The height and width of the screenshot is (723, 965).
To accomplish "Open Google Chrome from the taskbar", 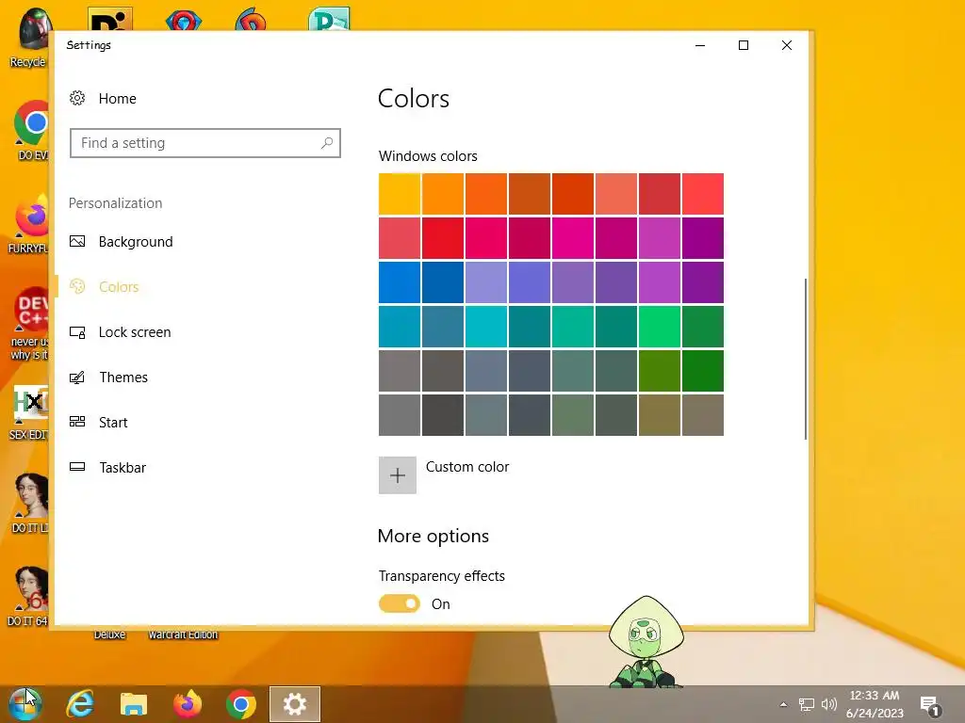I will (x=240, y=704).
